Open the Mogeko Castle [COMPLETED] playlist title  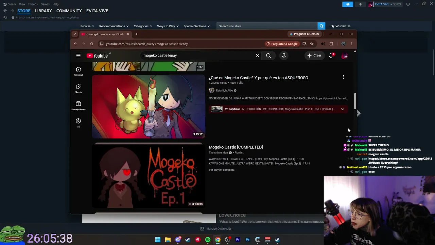236,147
